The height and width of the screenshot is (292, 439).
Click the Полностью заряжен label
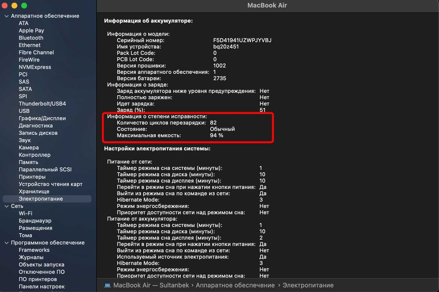144,97
